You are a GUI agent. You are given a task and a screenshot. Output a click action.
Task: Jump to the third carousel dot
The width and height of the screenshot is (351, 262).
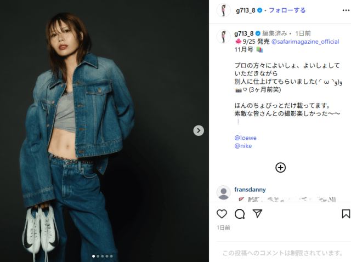pyautogui.click(x=103, y=256)
